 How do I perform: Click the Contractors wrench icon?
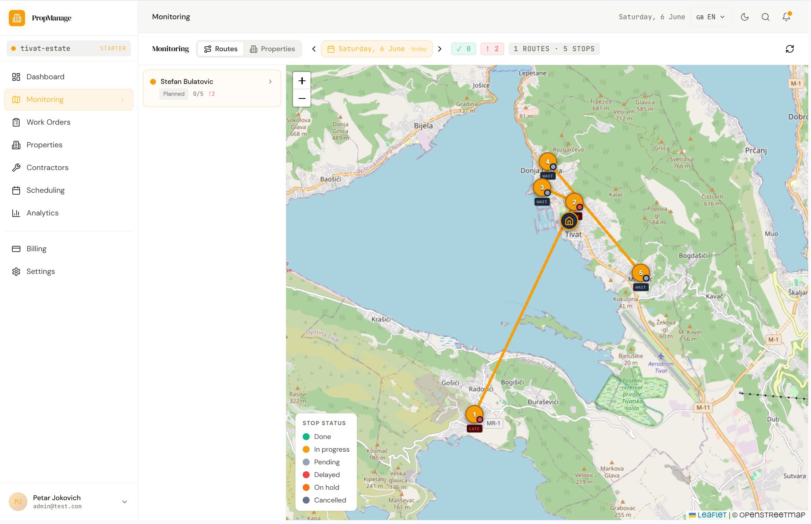16,168
